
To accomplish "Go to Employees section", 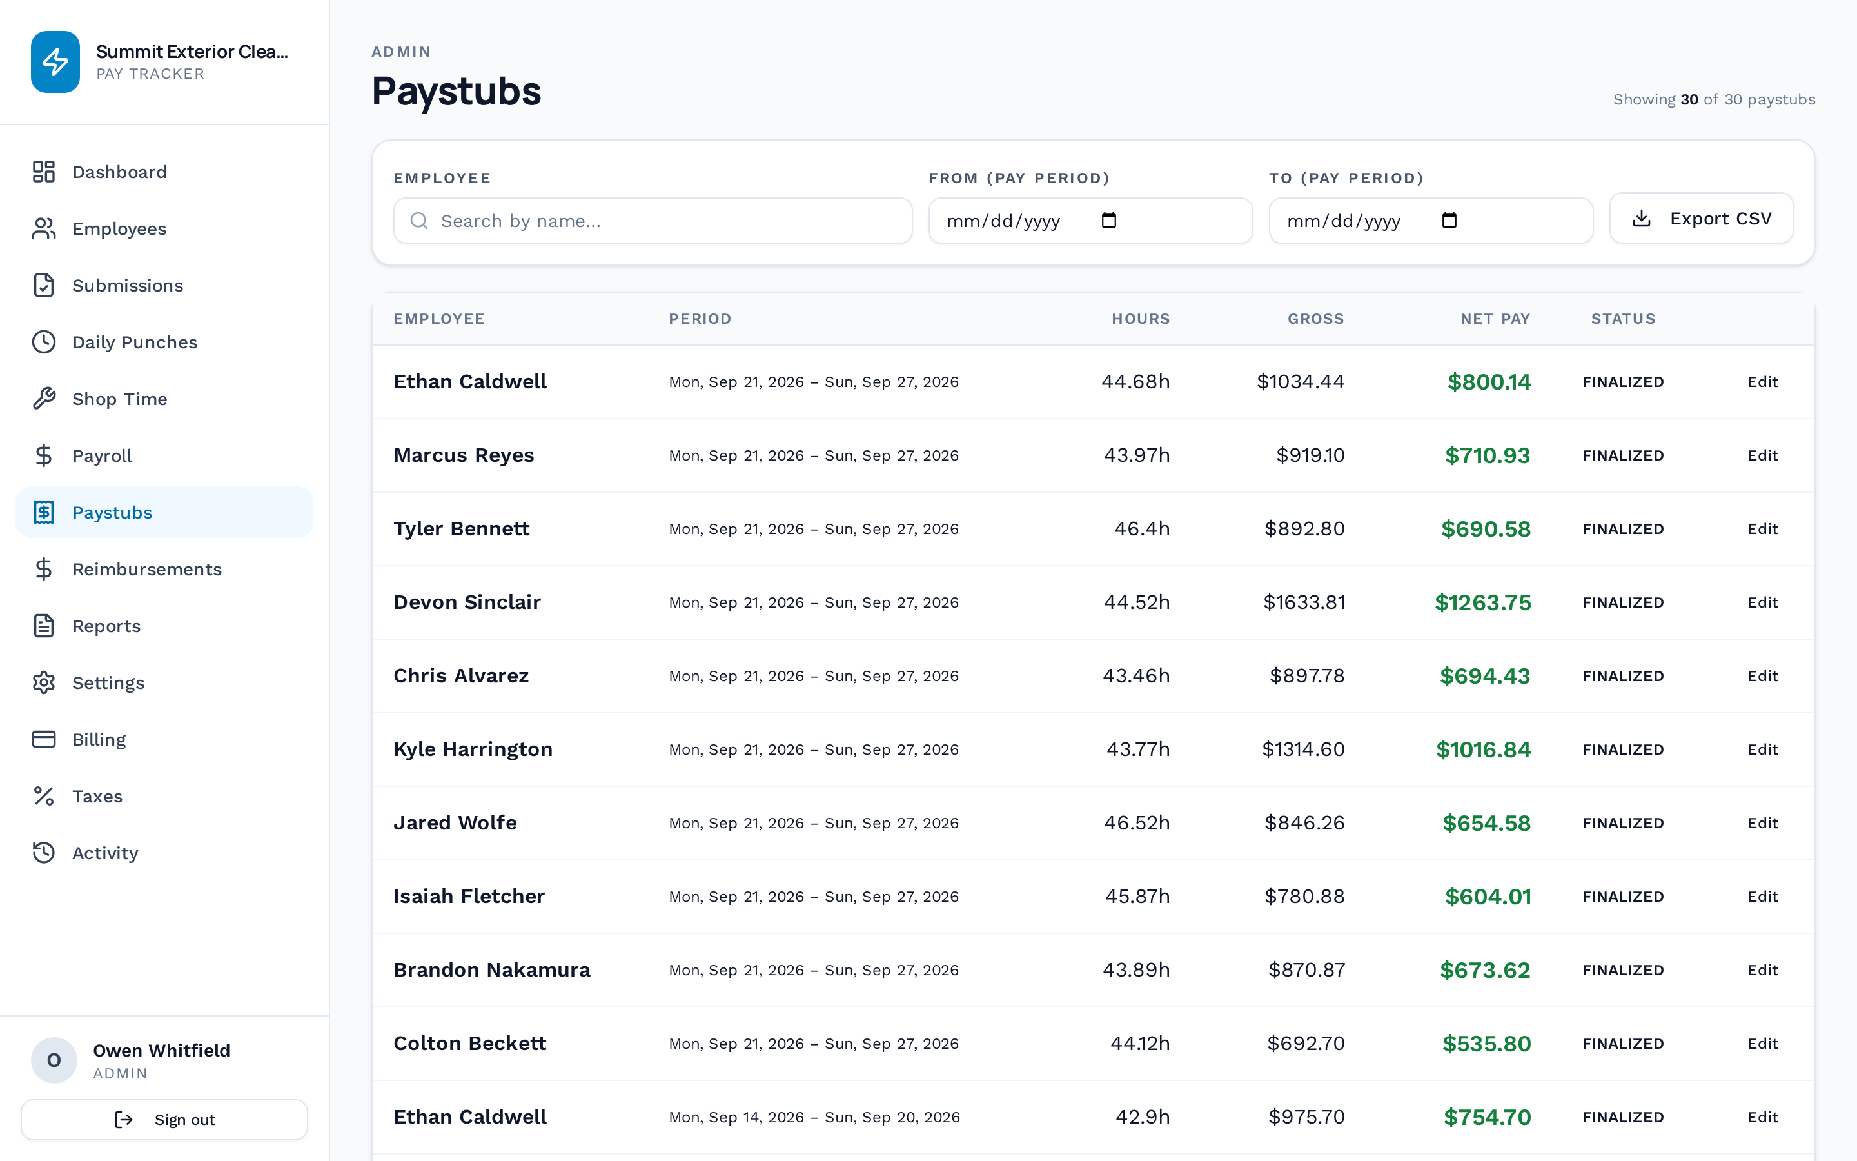I will 164,228.
